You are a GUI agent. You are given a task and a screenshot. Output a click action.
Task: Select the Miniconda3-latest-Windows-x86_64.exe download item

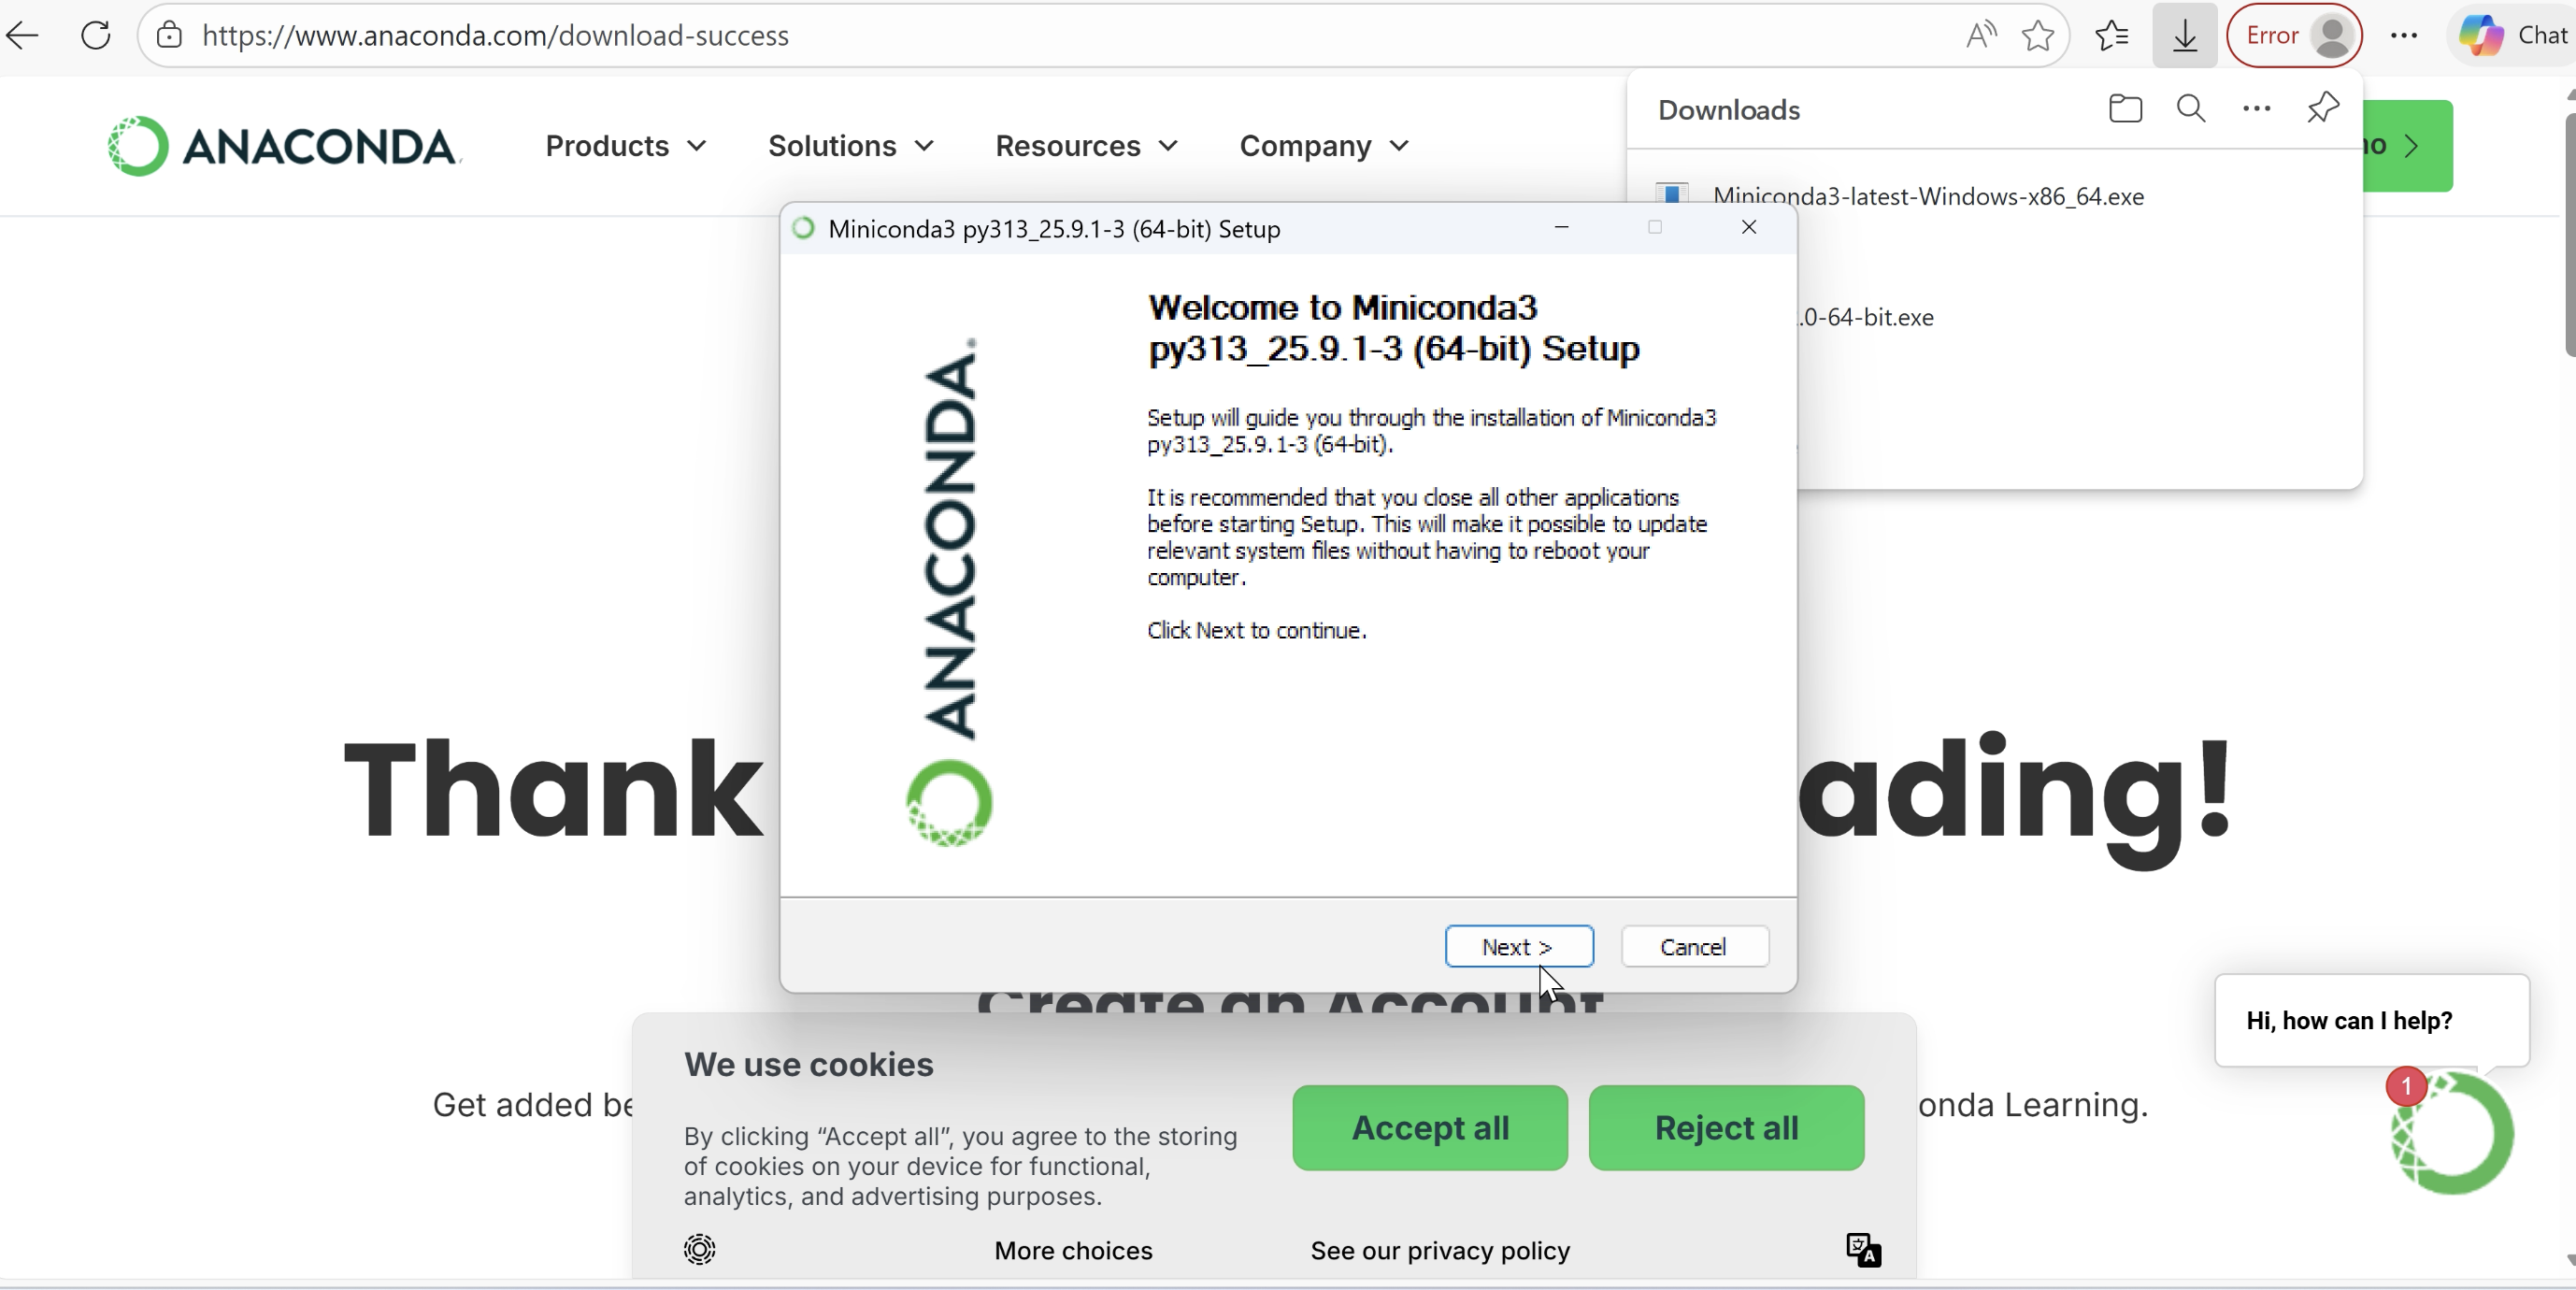pos(1928,196)
